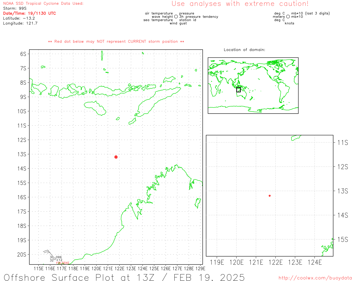Click the '3h pressure tendency' legend label

coord(199,17)
